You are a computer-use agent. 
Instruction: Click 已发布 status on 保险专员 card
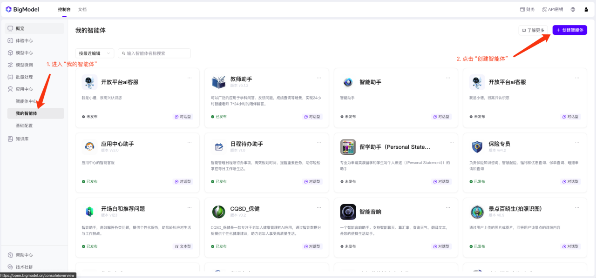tap(478, 181)
